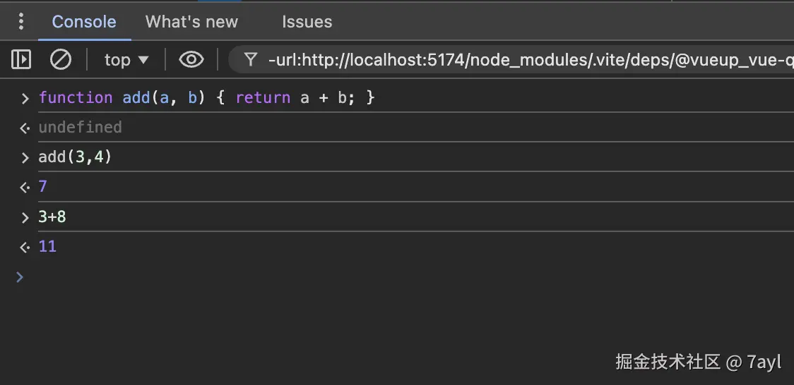This screenshot has width=794, height=385.
Task: Create a live expression with eye icon
Action: (x=191, y=60)
